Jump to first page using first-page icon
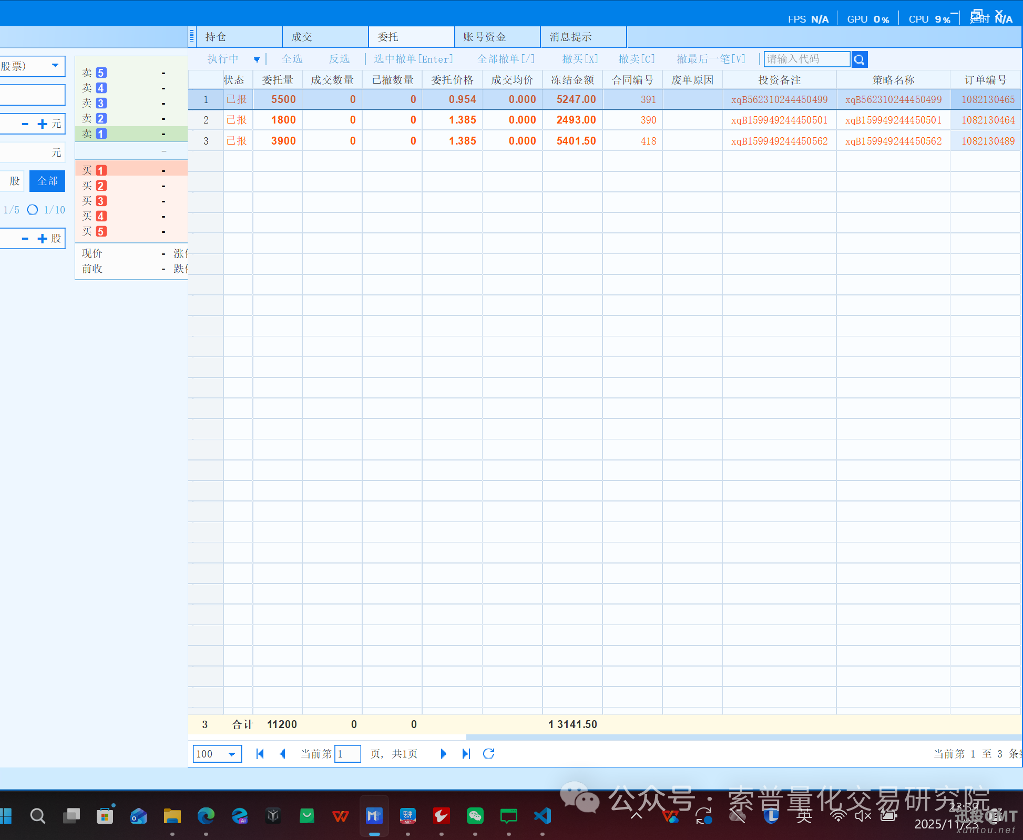This screenshot has height=840, width=1023. 260,754
